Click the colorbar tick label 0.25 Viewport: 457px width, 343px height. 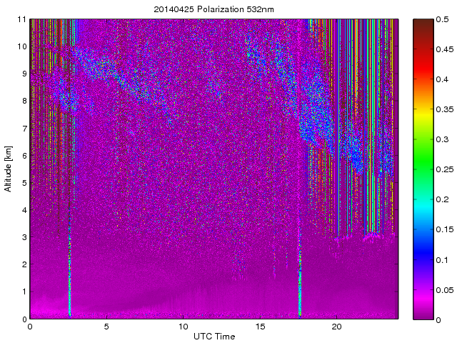[x=443, y=169]
